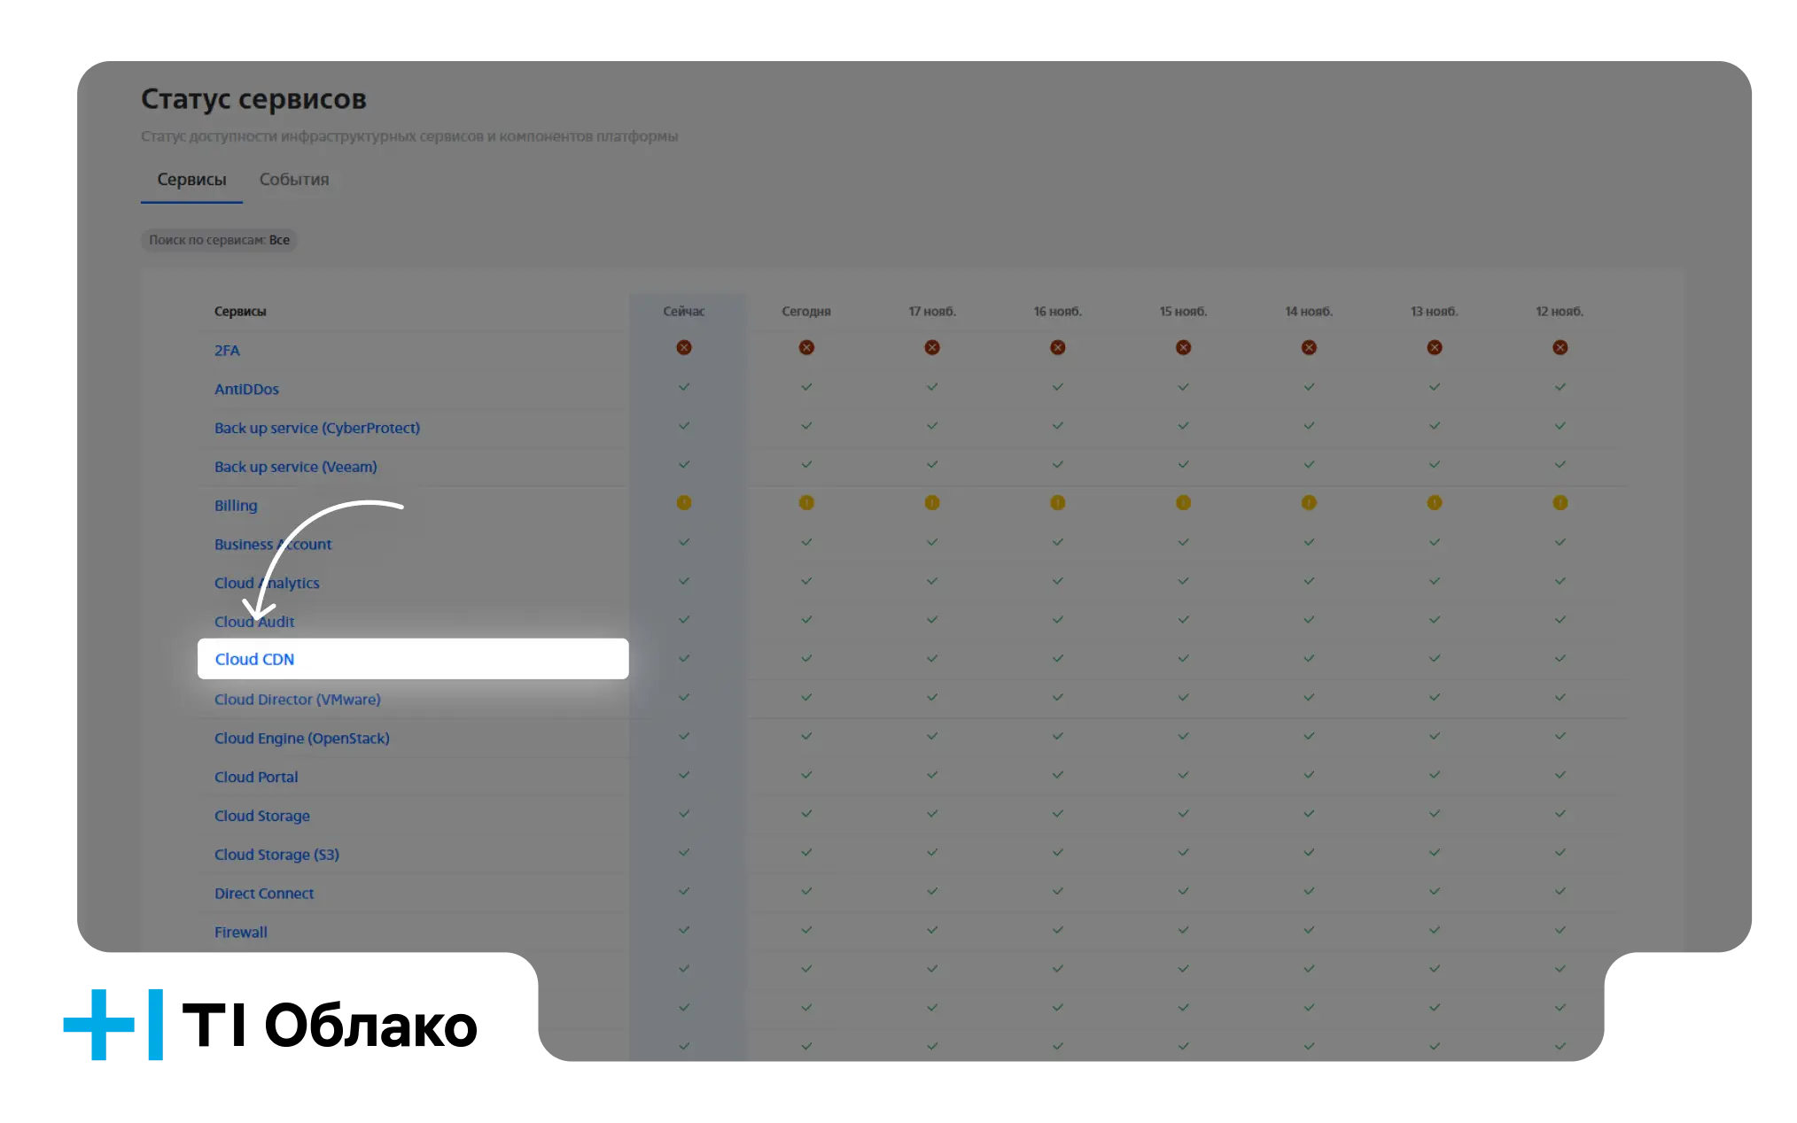The height and width of the screenshot is (1123, 1797).
Task: Open the highlighted Cloud CDN link
Action: [255, 660]
